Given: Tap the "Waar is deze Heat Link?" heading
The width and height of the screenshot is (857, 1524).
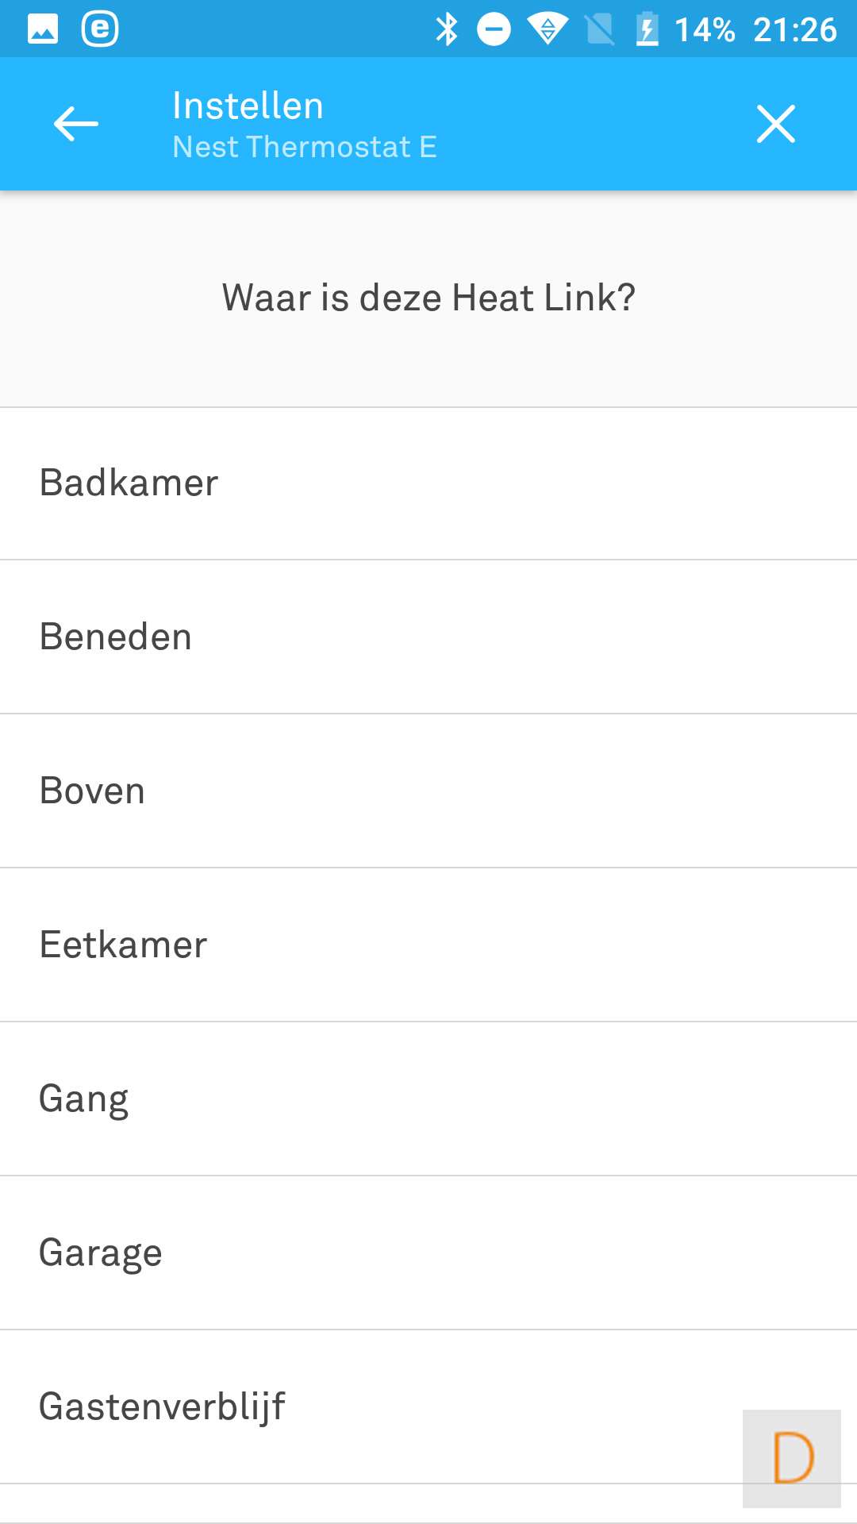Looking at the screenshot, I should [x=428, y=298].
